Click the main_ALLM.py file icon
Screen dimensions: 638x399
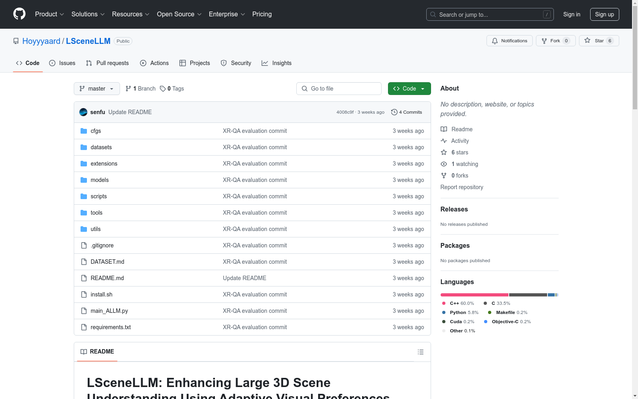coord(84,311)
